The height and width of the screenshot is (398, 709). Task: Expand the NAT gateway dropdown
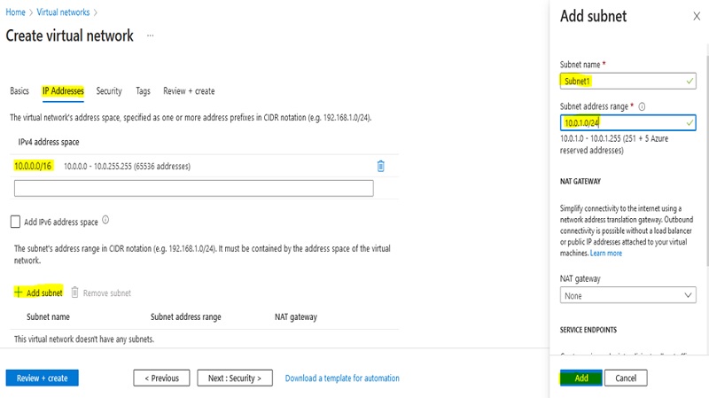(x=627, y=295)
